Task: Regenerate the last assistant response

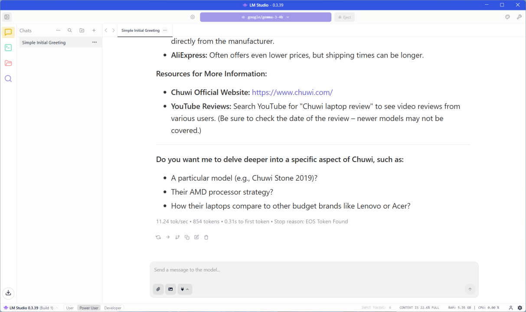Action: click(158, 237)
